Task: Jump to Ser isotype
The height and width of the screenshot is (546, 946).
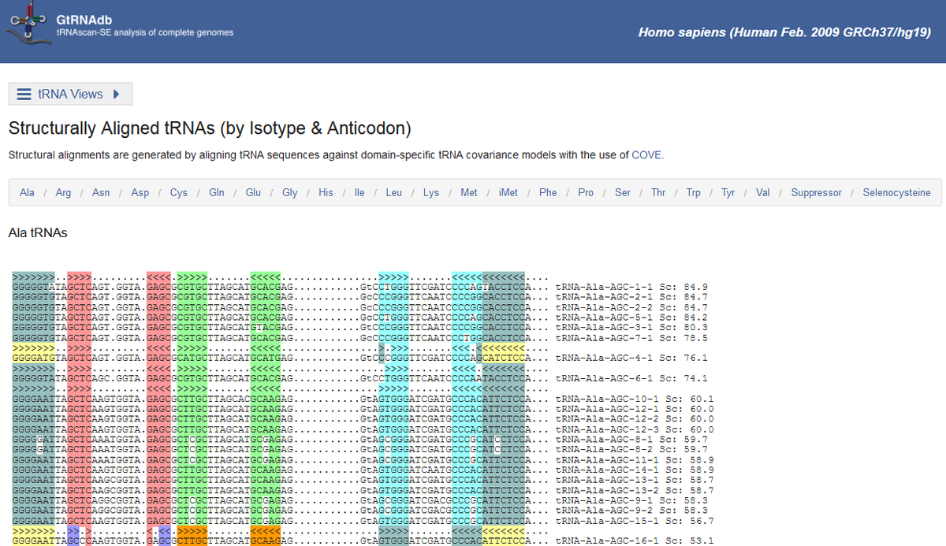Action: [623, 192]
